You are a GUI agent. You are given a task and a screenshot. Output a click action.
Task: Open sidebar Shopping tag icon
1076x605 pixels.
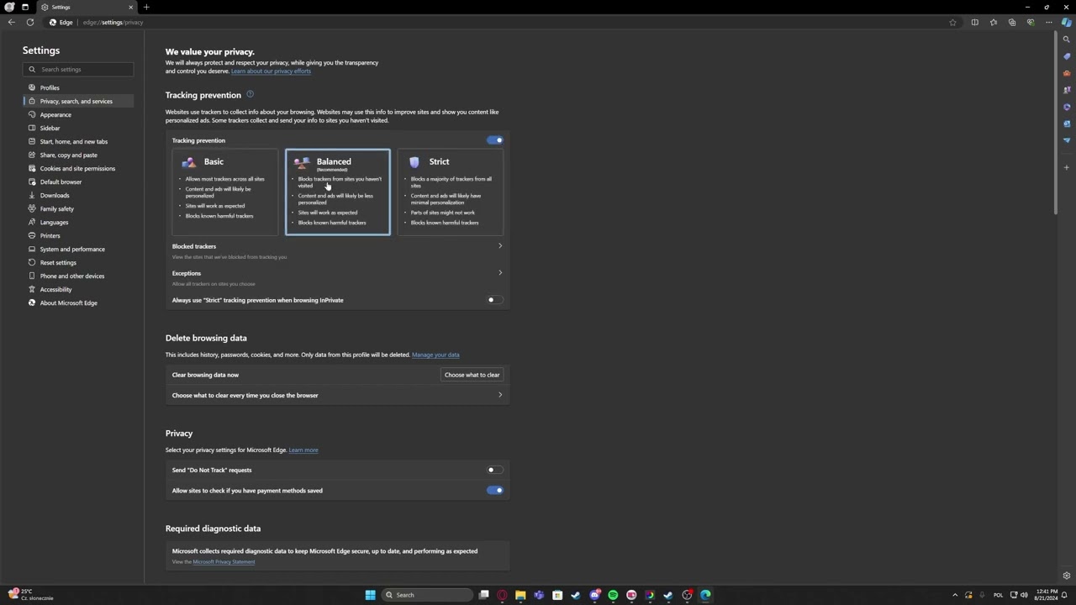point(1067,56)
